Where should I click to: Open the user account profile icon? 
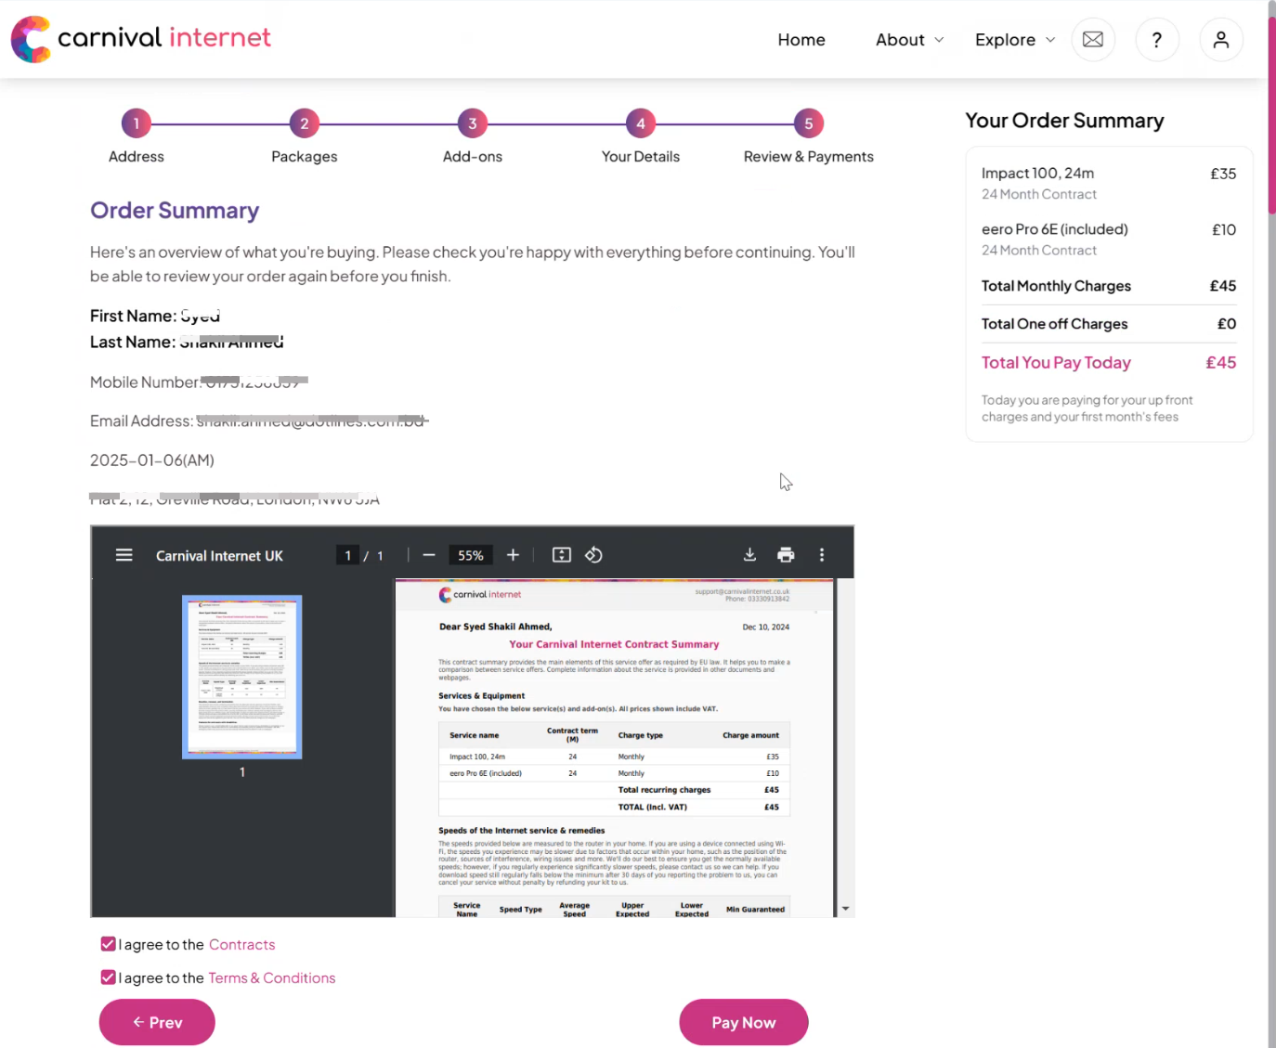(1221, 40)
